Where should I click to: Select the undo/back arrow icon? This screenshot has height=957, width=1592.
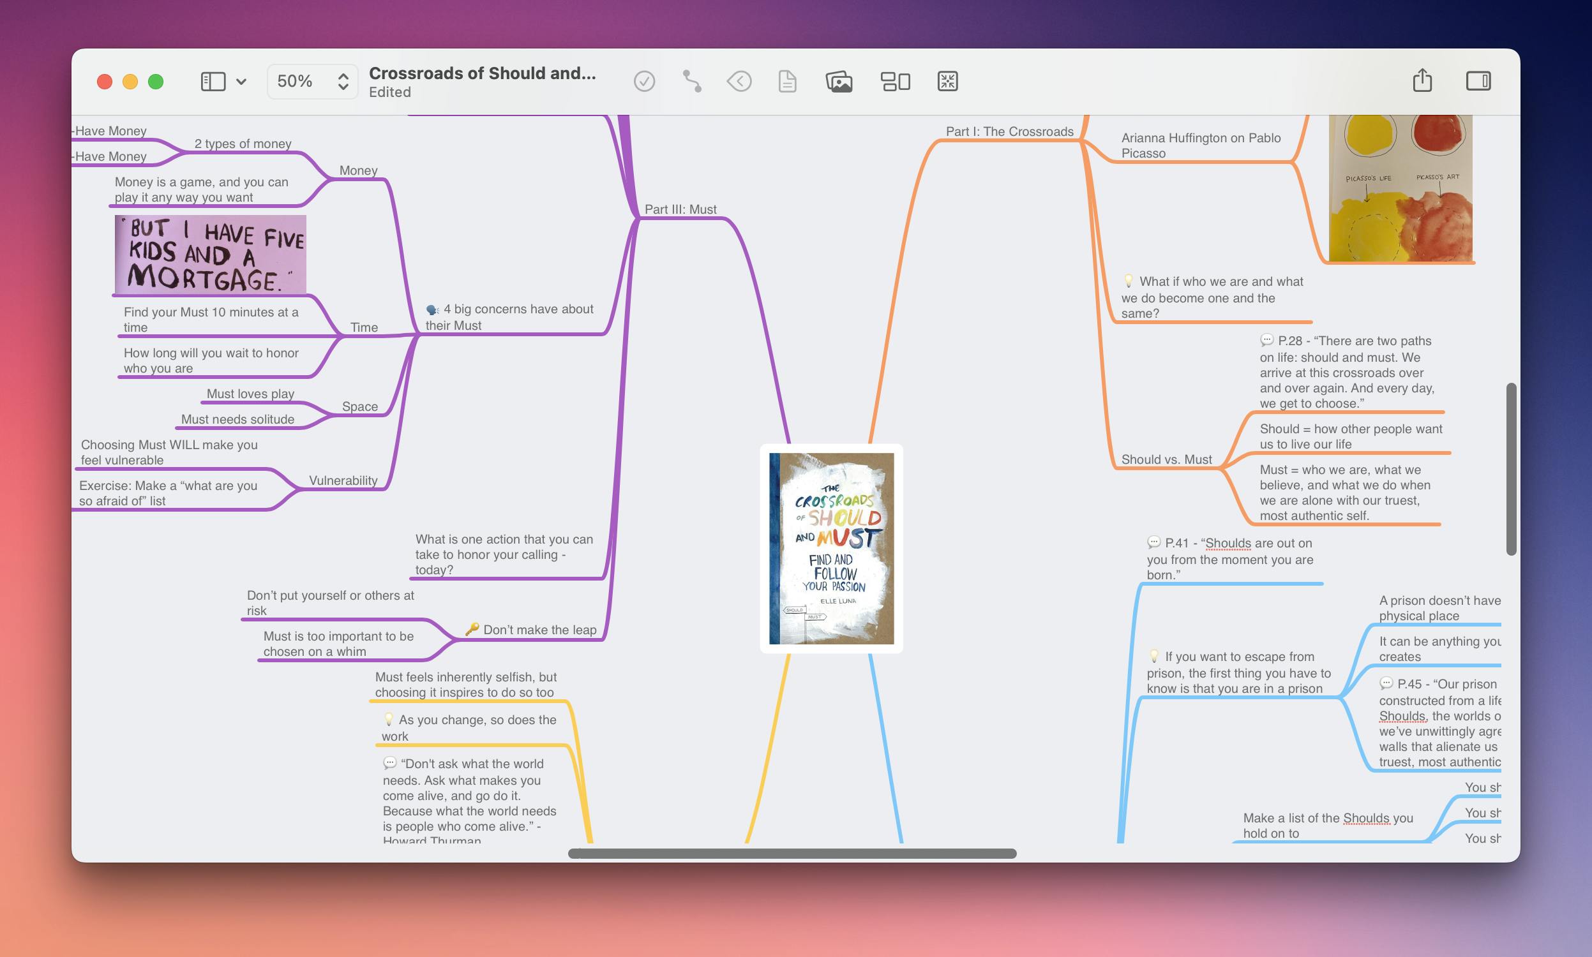coord(739,80)
